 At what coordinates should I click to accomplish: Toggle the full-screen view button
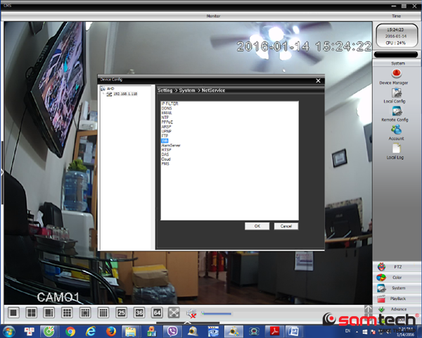point(174,312)
